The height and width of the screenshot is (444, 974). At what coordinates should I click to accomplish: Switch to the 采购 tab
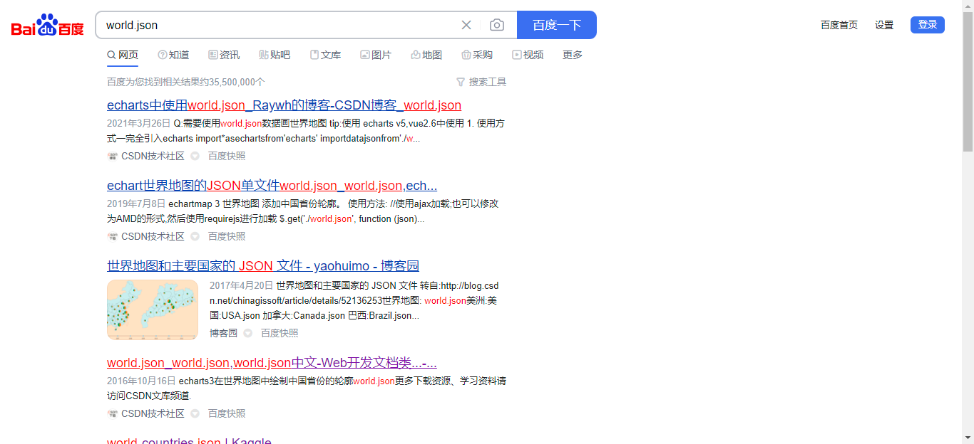point(477,55)
